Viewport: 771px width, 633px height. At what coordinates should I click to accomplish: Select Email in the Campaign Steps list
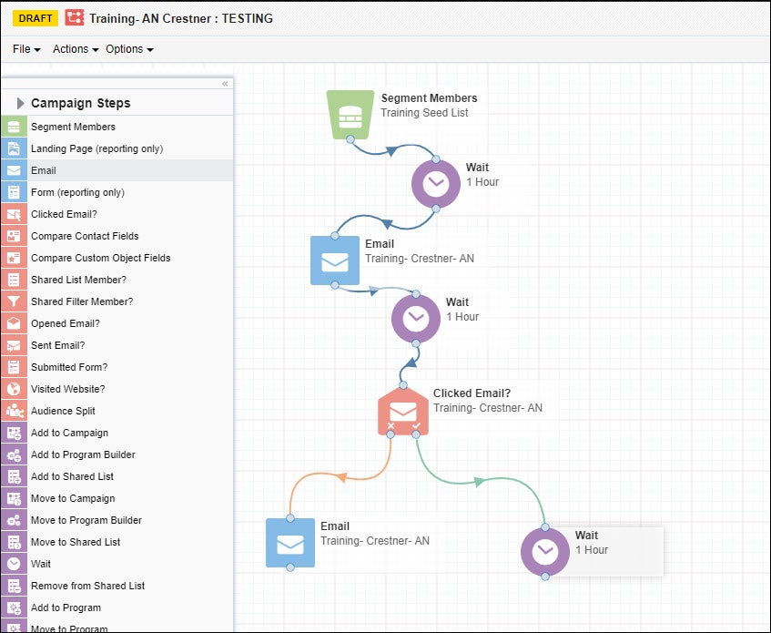[44, 170]
